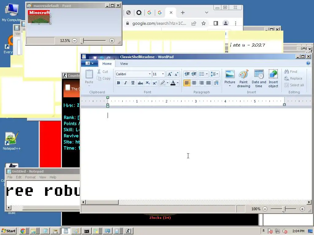Screen dimensions: 314x235
Task: Select align text left in WordPad
Action: coord(187,83)
